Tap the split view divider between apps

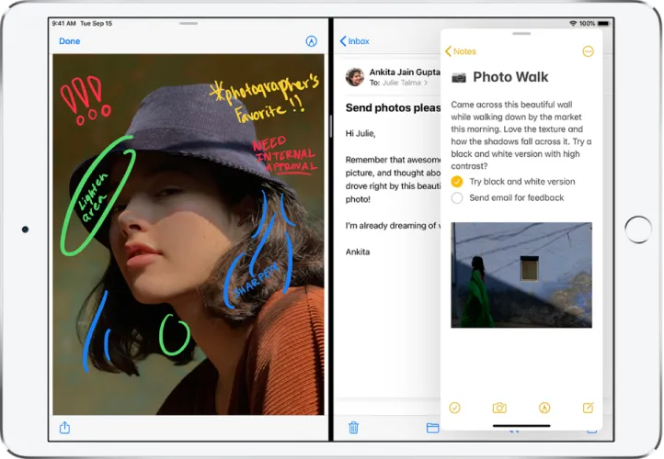[x=329, y=229]
